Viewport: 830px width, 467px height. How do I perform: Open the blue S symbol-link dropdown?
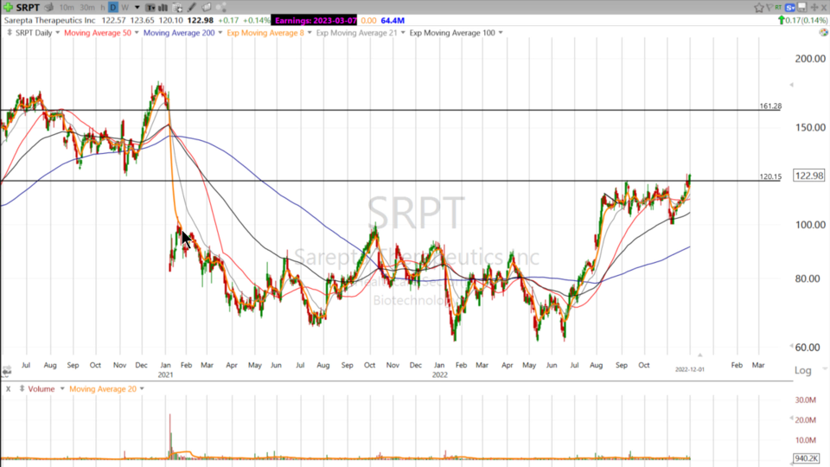[789, 8]
